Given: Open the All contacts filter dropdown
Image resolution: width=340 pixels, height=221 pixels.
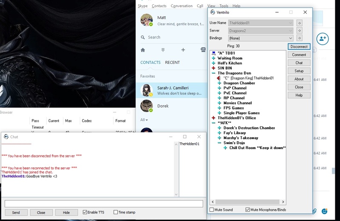Looking at the screenshot, I should click(x=144, y=120).
